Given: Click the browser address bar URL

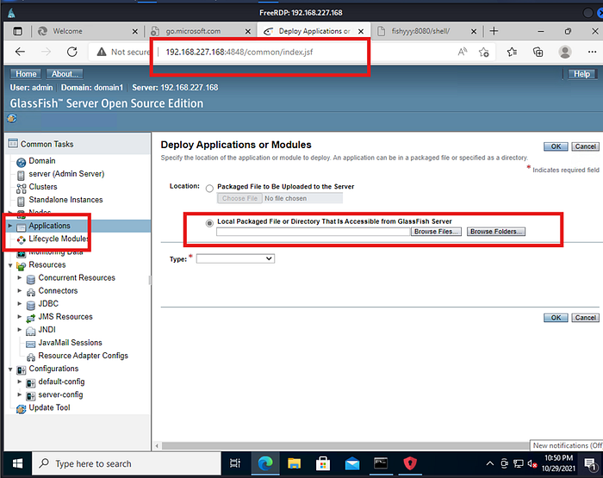Looking at the screenshot, I should tap(239, 52).
